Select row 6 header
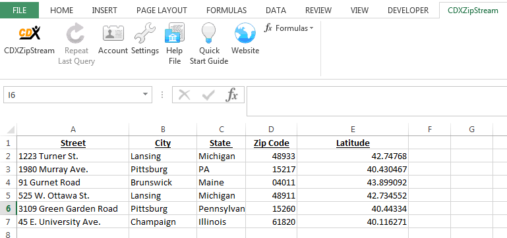 (x=9, y=208)
